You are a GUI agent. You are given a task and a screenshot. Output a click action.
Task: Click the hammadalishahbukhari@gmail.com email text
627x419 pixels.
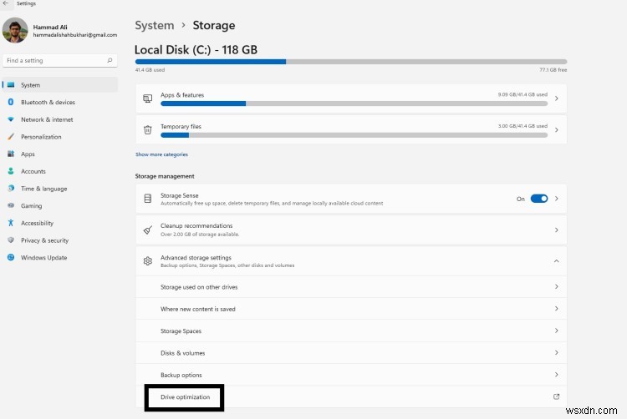click(75, 35)
